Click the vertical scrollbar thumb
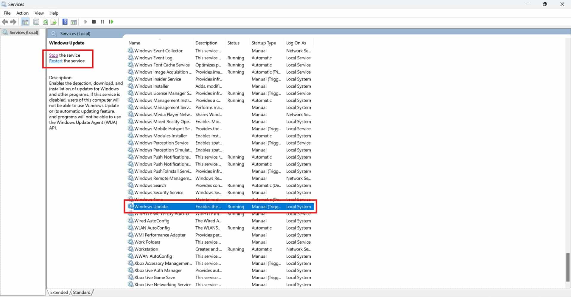 pos(568,267)
